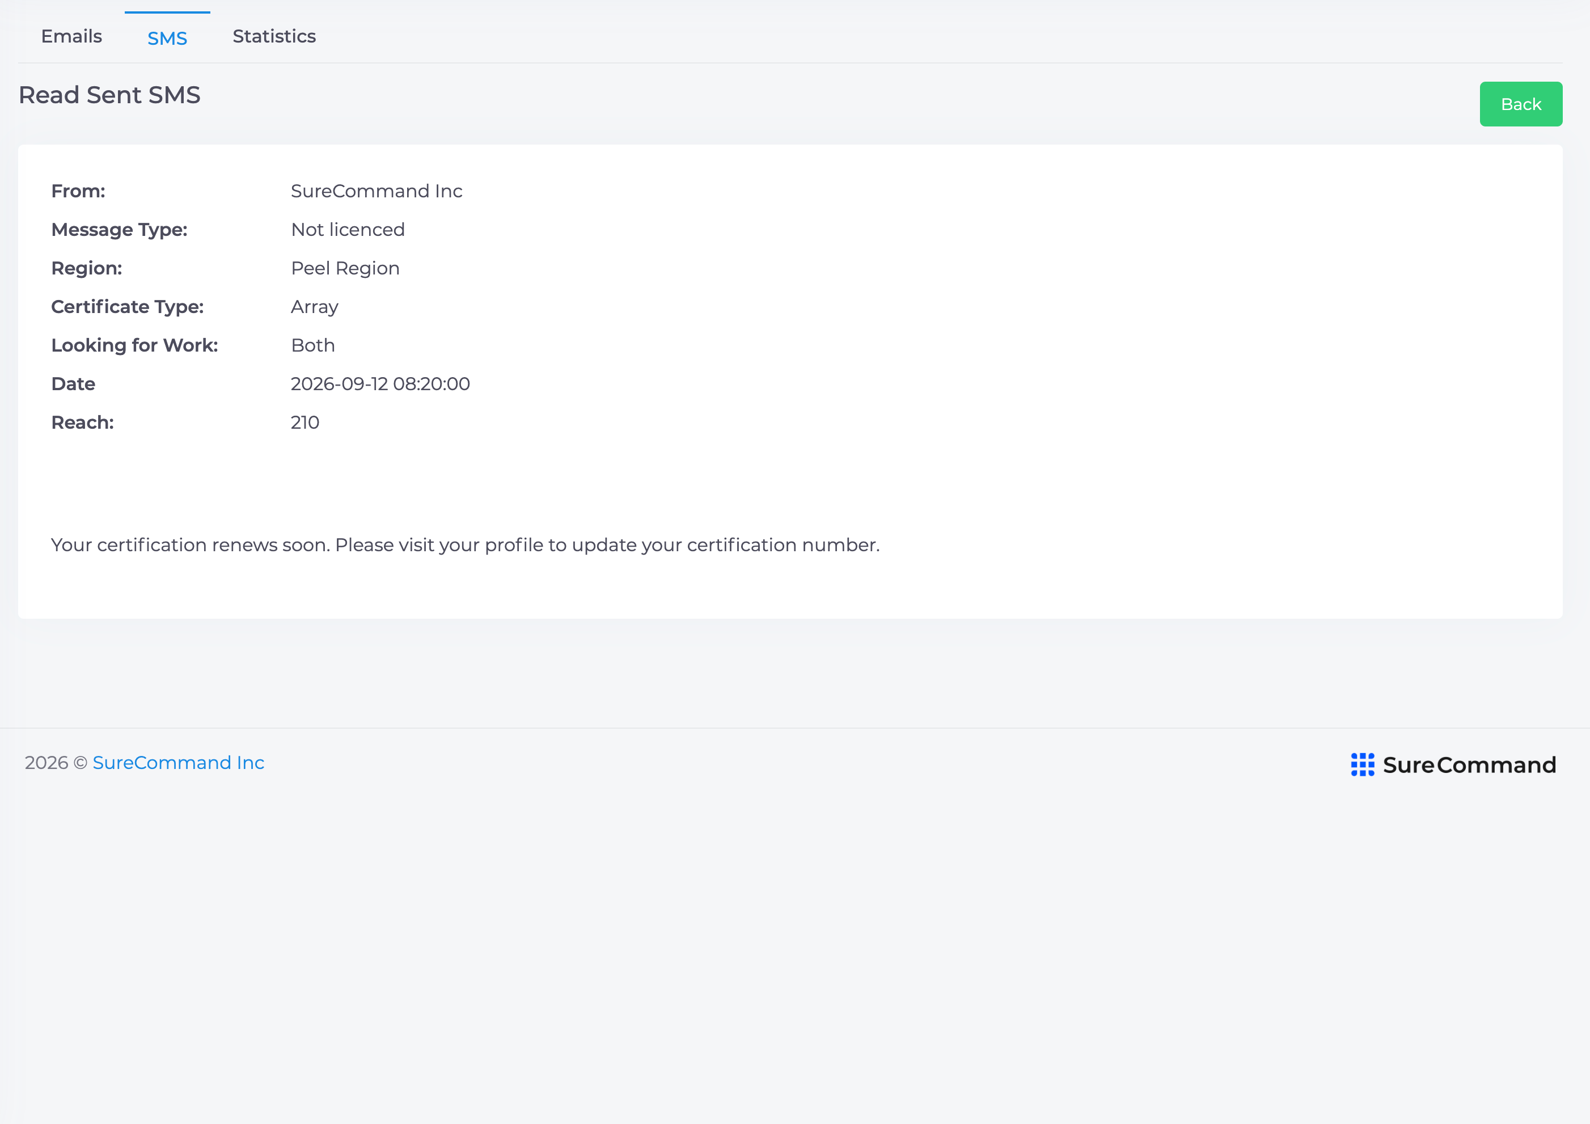The width and height of the screenshot is (1590, 1124).
Task: Click the date 2026-09-12 08:20:00
Action: point(380,384)
